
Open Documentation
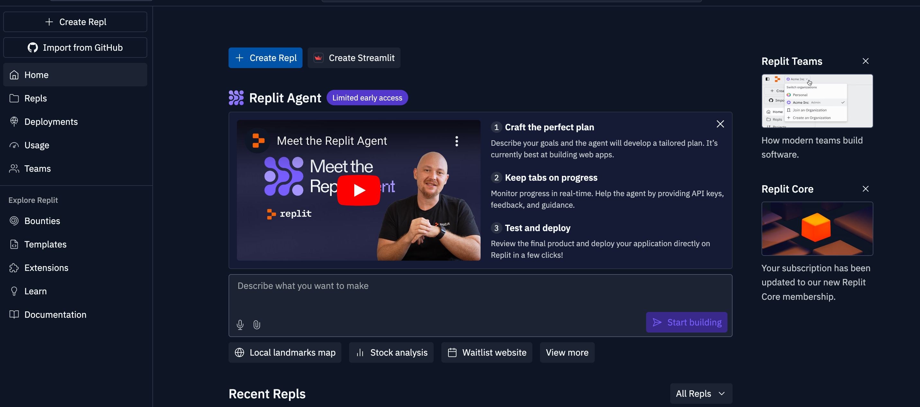coord(75,315)
